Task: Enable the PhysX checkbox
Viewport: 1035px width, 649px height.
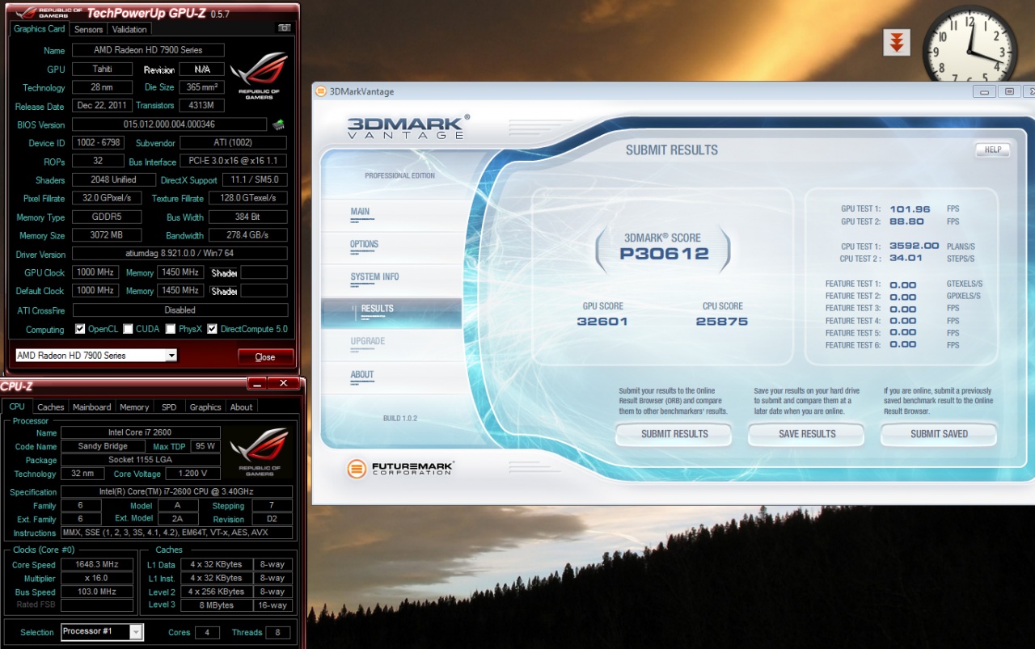Action: (x=171, y=329)
